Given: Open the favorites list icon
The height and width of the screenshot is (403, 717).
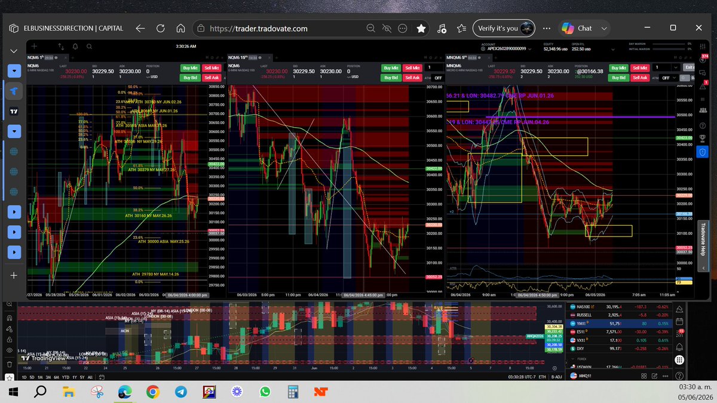Looking at the screenshot, I should tap(462, 28).
